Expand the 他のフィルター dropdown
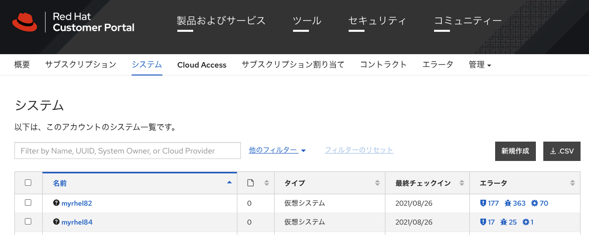Screen dimensions: 589x235 tap(278, 150)
